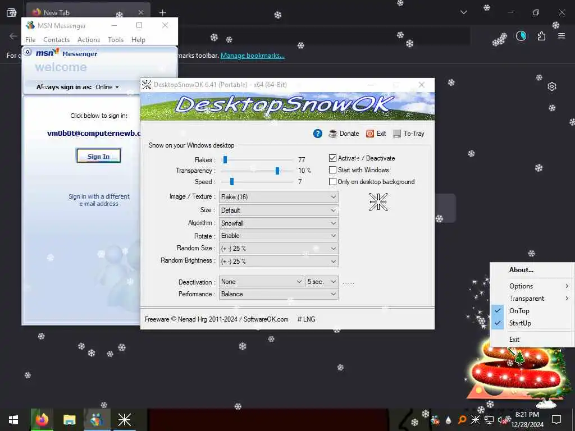Expand the Algorithm dropdown showing Snowfall
This screenshot has width=575, height=431.
tap(279, 223)
